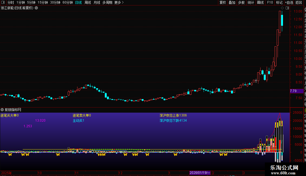The image size is (306, 176).
Task: Click the 逐笔买大单0 indicator value
Action: [x=9, y=115]
